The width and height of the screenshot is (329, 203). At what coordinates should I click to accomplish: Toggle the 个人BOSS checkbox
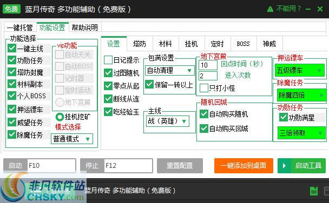click(12, 96)
